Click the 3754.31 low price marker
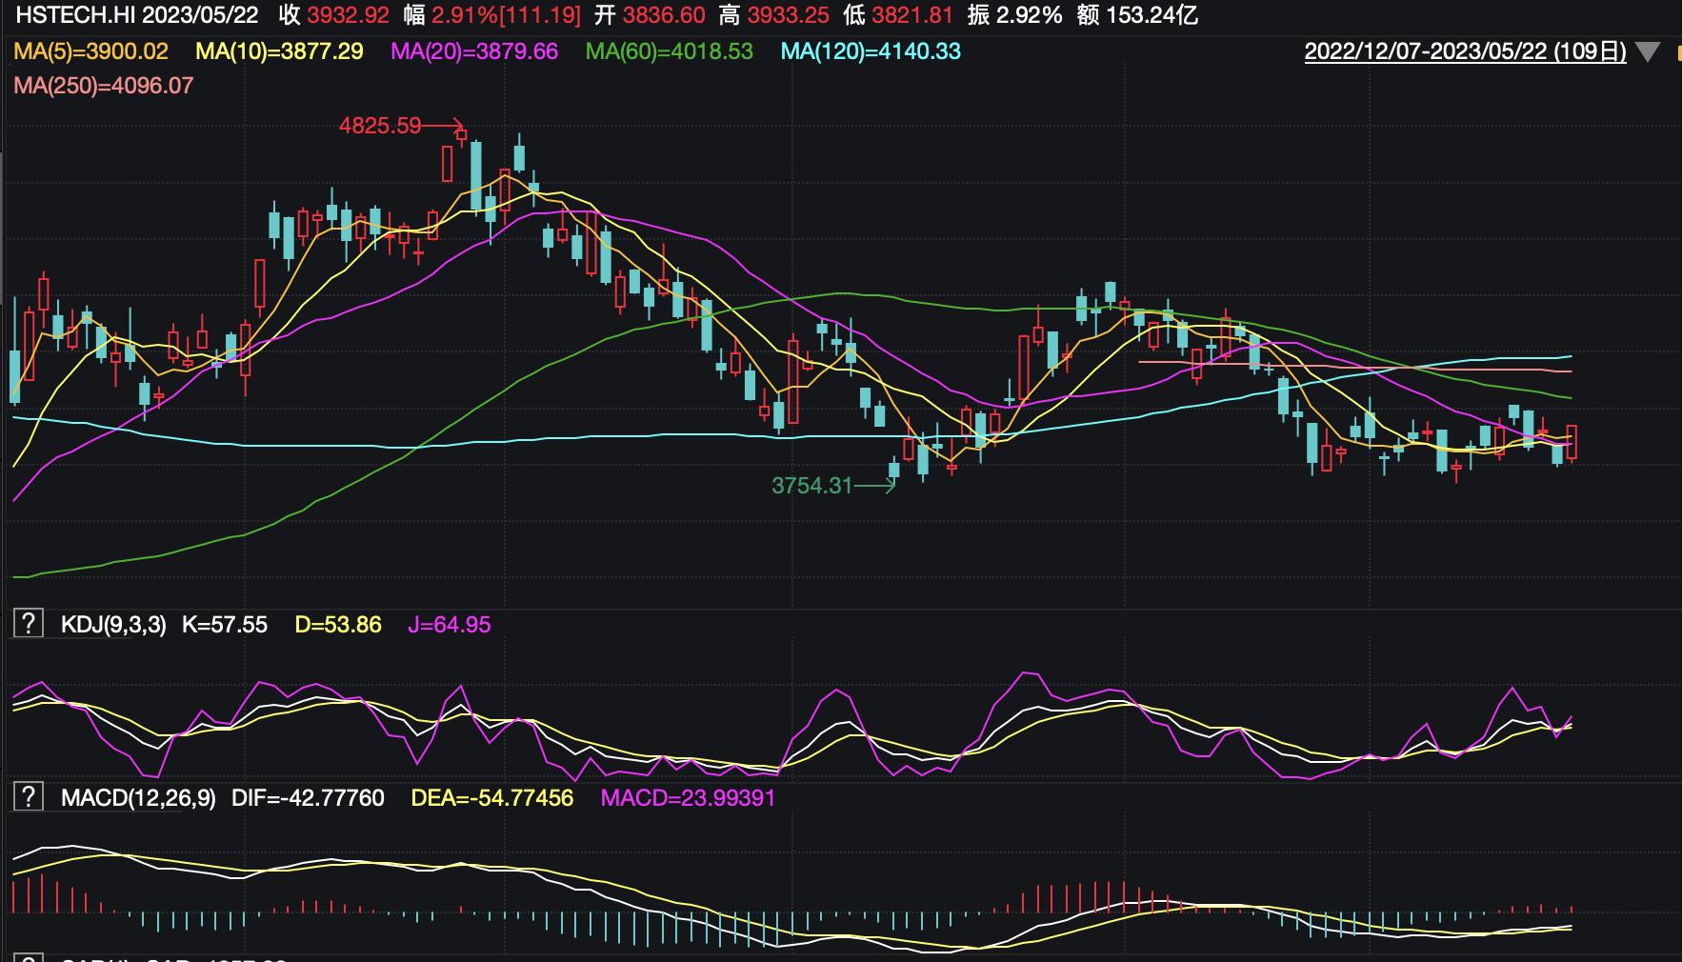Screen dimensions: 1682x962 (x=811, y=486)
